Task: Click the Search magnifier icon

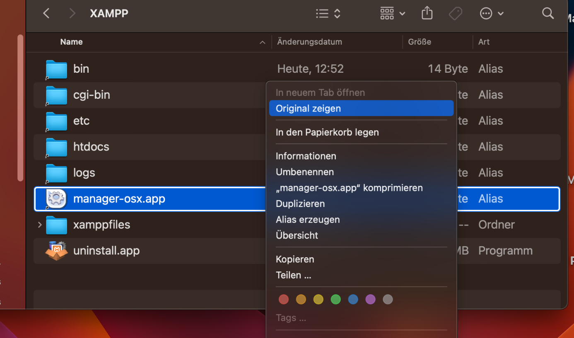Action: click(548, 13)
